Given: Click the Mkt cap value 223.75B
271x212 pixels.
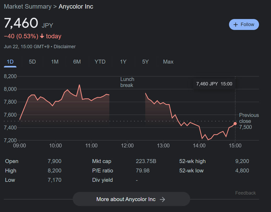Looking at the screenshot, I should point(146,161).
